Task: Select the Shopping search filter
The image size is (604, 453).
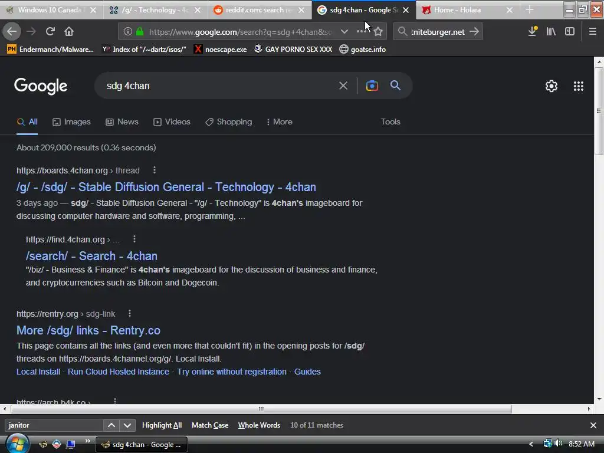Action: pyautogui.click(x=228, y=122)
